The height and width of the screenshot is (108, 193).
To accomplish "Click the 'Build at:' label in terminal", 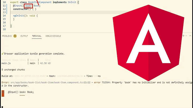I will (x=7, y=76).
